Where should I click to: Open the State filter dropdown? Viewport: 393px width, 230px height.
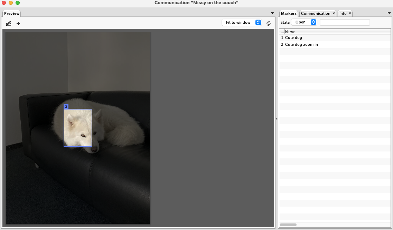point(304,22)
